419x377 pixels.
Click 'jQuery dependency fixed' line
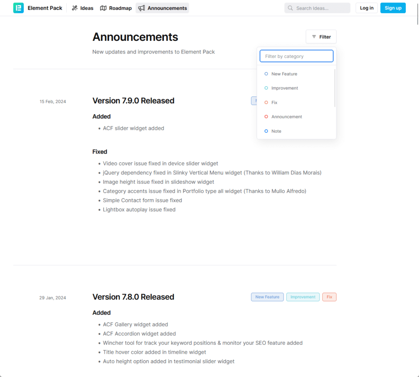tap(212, 173)
